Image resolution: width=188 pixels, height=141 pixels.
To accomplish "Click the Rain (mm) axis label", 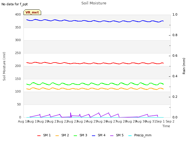I will point(184,66).
